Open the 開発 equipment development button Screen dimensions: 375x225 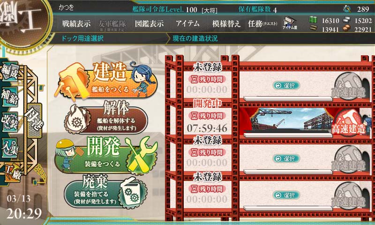[x=106, y=155]
